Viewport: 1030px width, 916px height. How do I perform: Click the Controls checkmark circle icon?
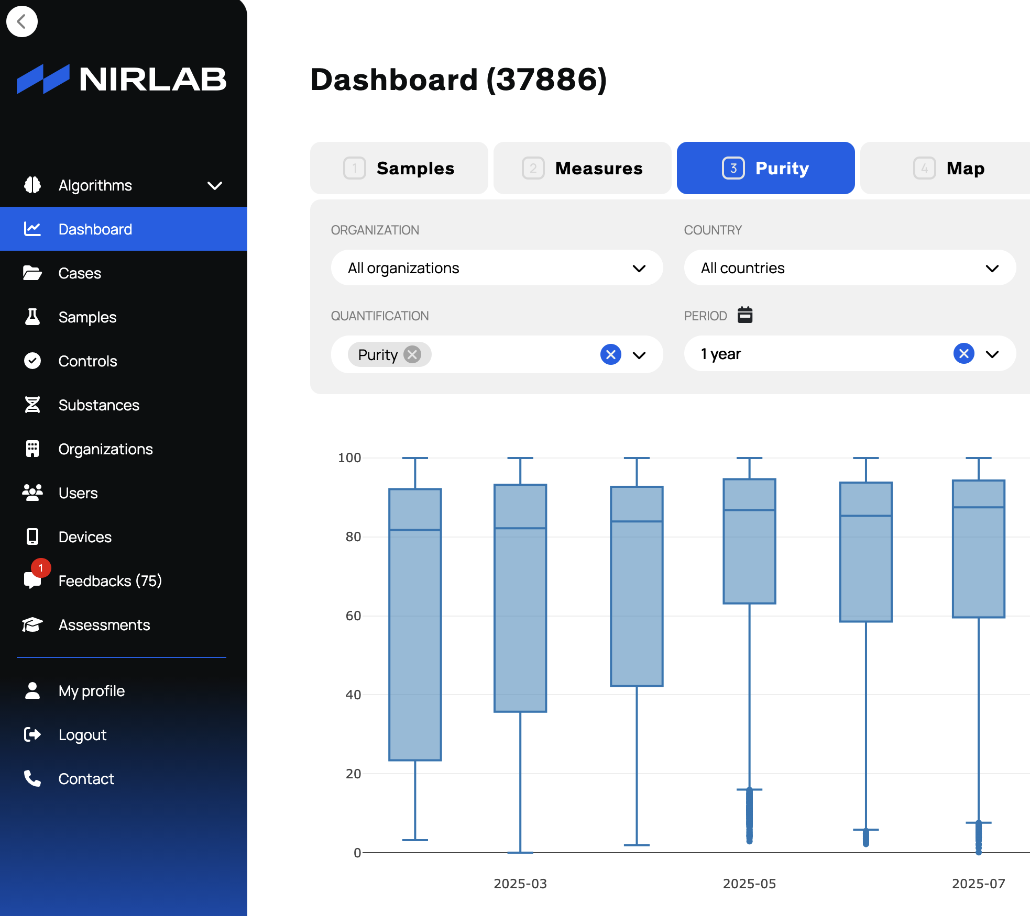point(32,361)
